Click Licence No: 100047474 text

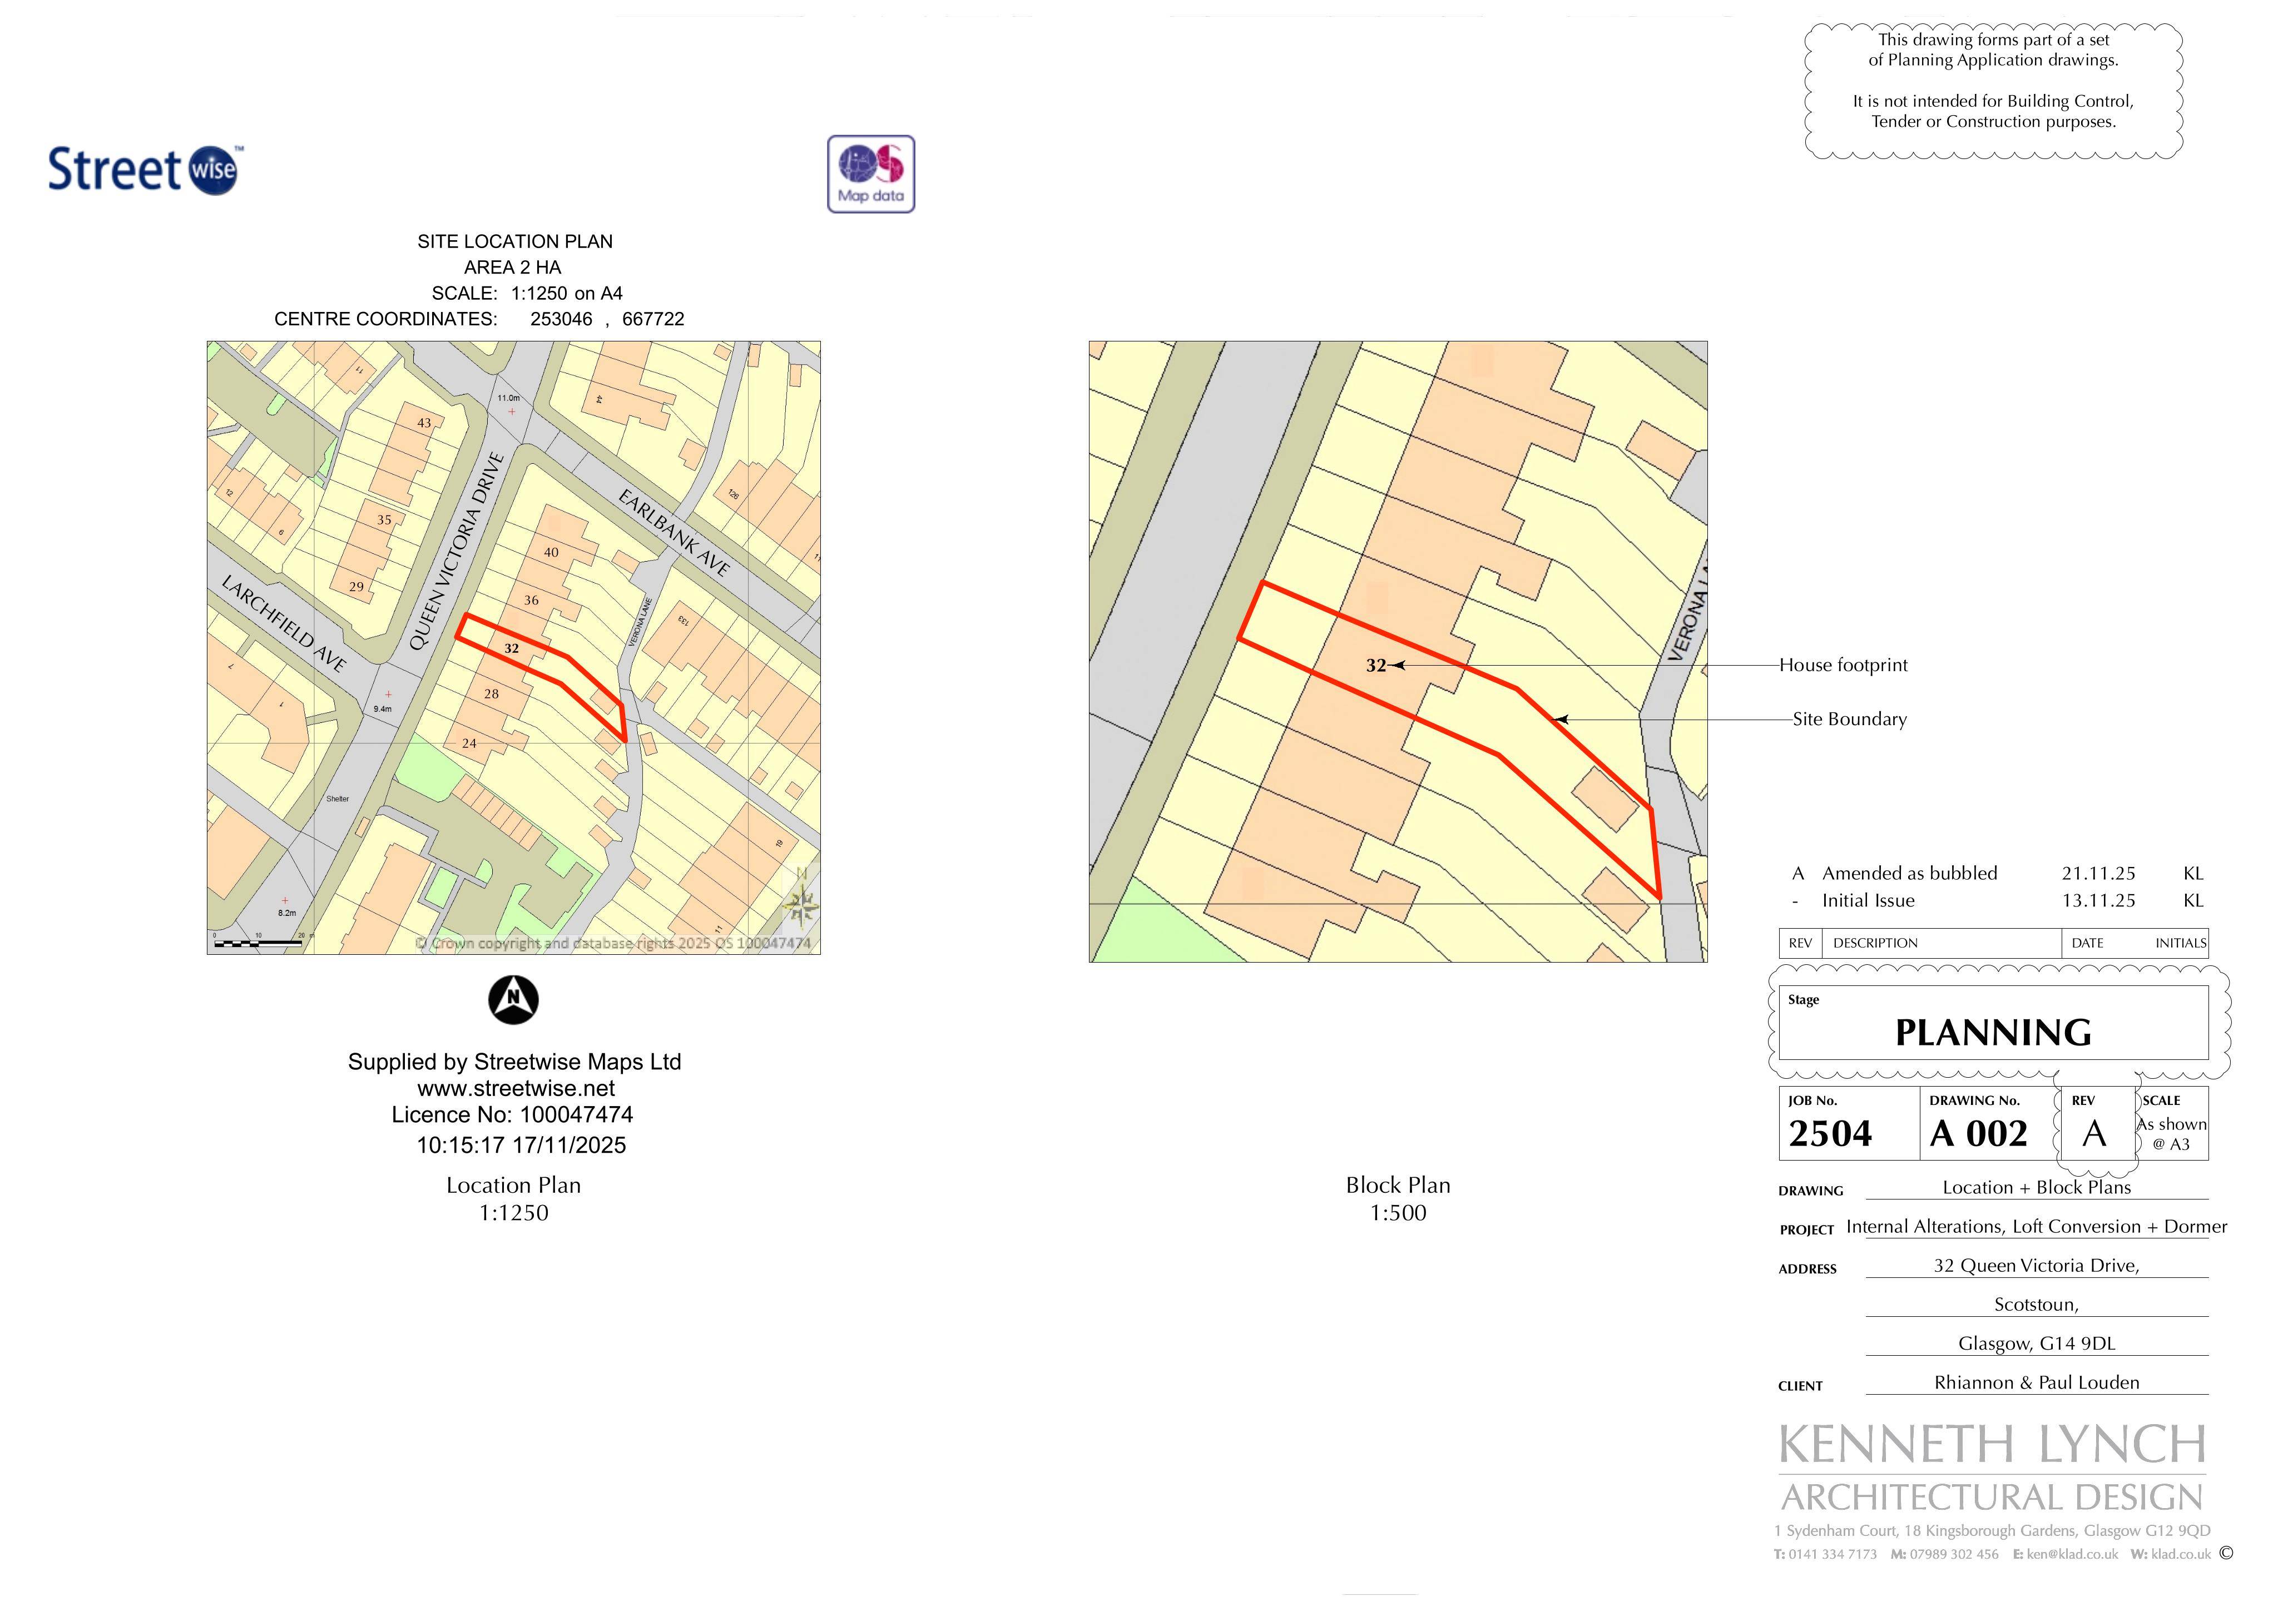[x=512, y=1115]
